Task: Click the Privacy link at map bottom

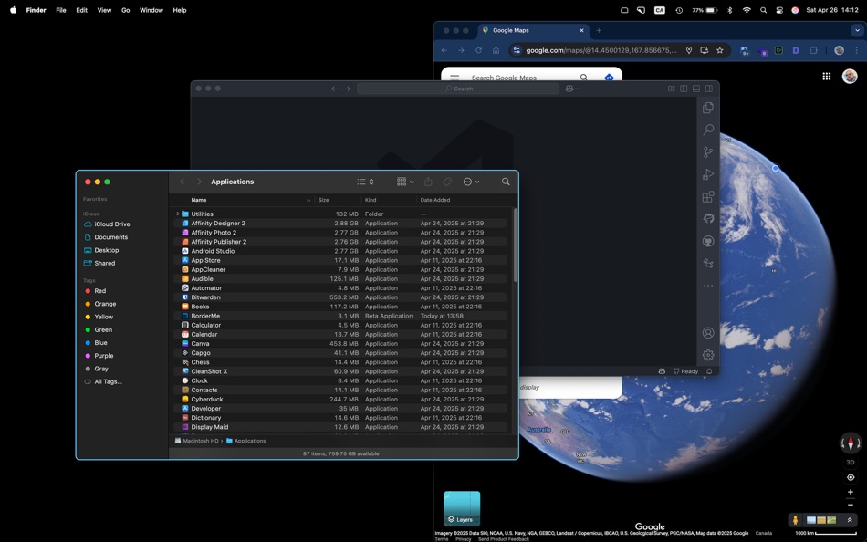Action: click(464, 539)
